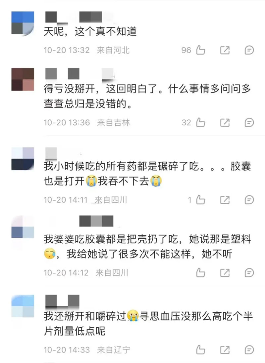Like the 14:12 四川 comment about 婆婆
The height and width of the screenshot is (363, 265).
coord(200,272)
